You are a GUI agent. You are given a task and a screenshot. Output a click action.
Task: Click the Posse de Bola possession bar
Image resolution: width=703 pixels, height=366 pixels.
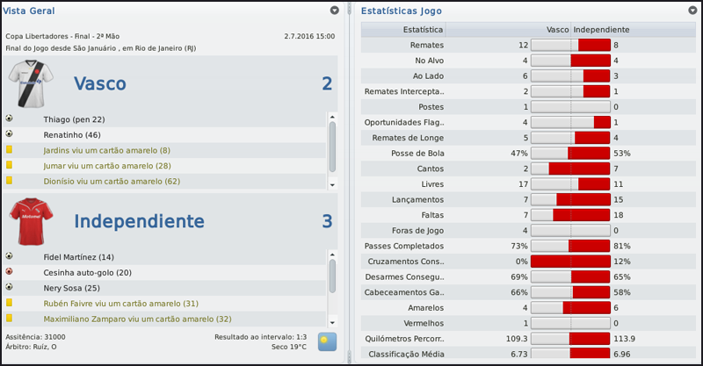tap(570, 153)
